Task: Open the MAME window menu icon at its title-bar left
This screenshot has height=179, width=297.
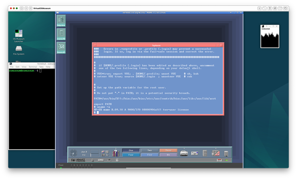Action: click(57, 12)
